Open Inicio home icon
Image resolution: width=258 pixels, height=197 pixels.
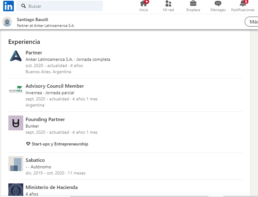(x=143, y=4)
